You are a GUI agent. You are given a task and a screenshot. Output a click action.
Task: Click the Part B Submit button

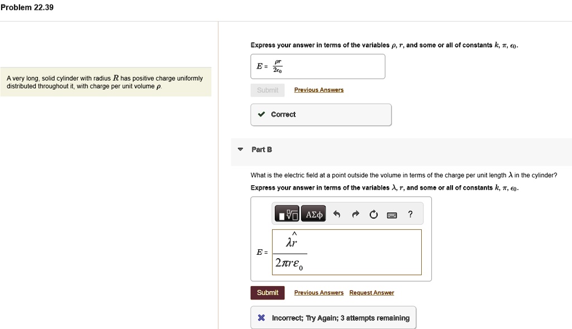[x=268, y=293]
